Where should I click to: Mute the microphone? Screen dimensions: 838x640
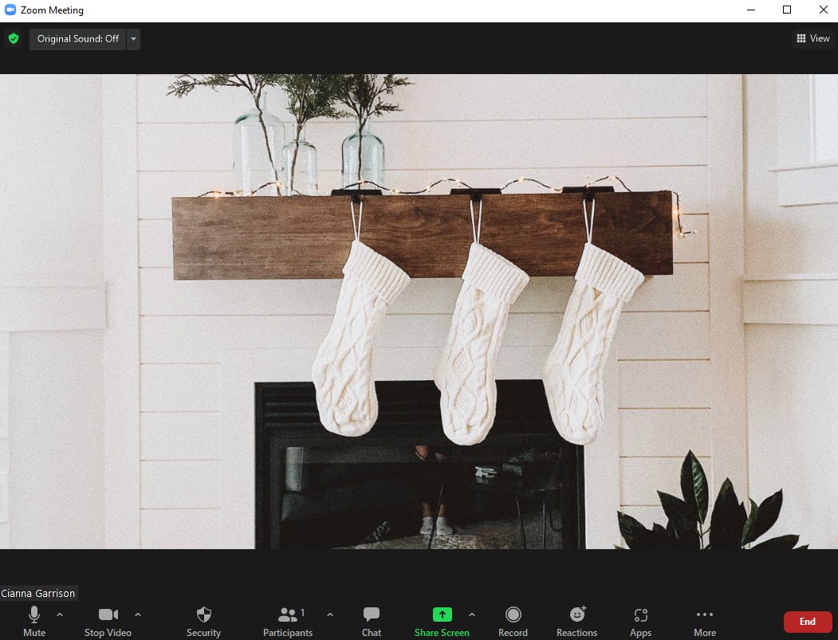click(x=33, y=620)
